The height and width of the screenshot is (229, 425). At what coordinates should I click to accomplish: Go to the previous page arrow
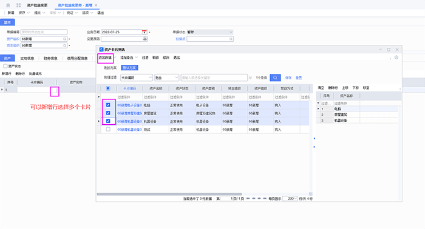254,199
